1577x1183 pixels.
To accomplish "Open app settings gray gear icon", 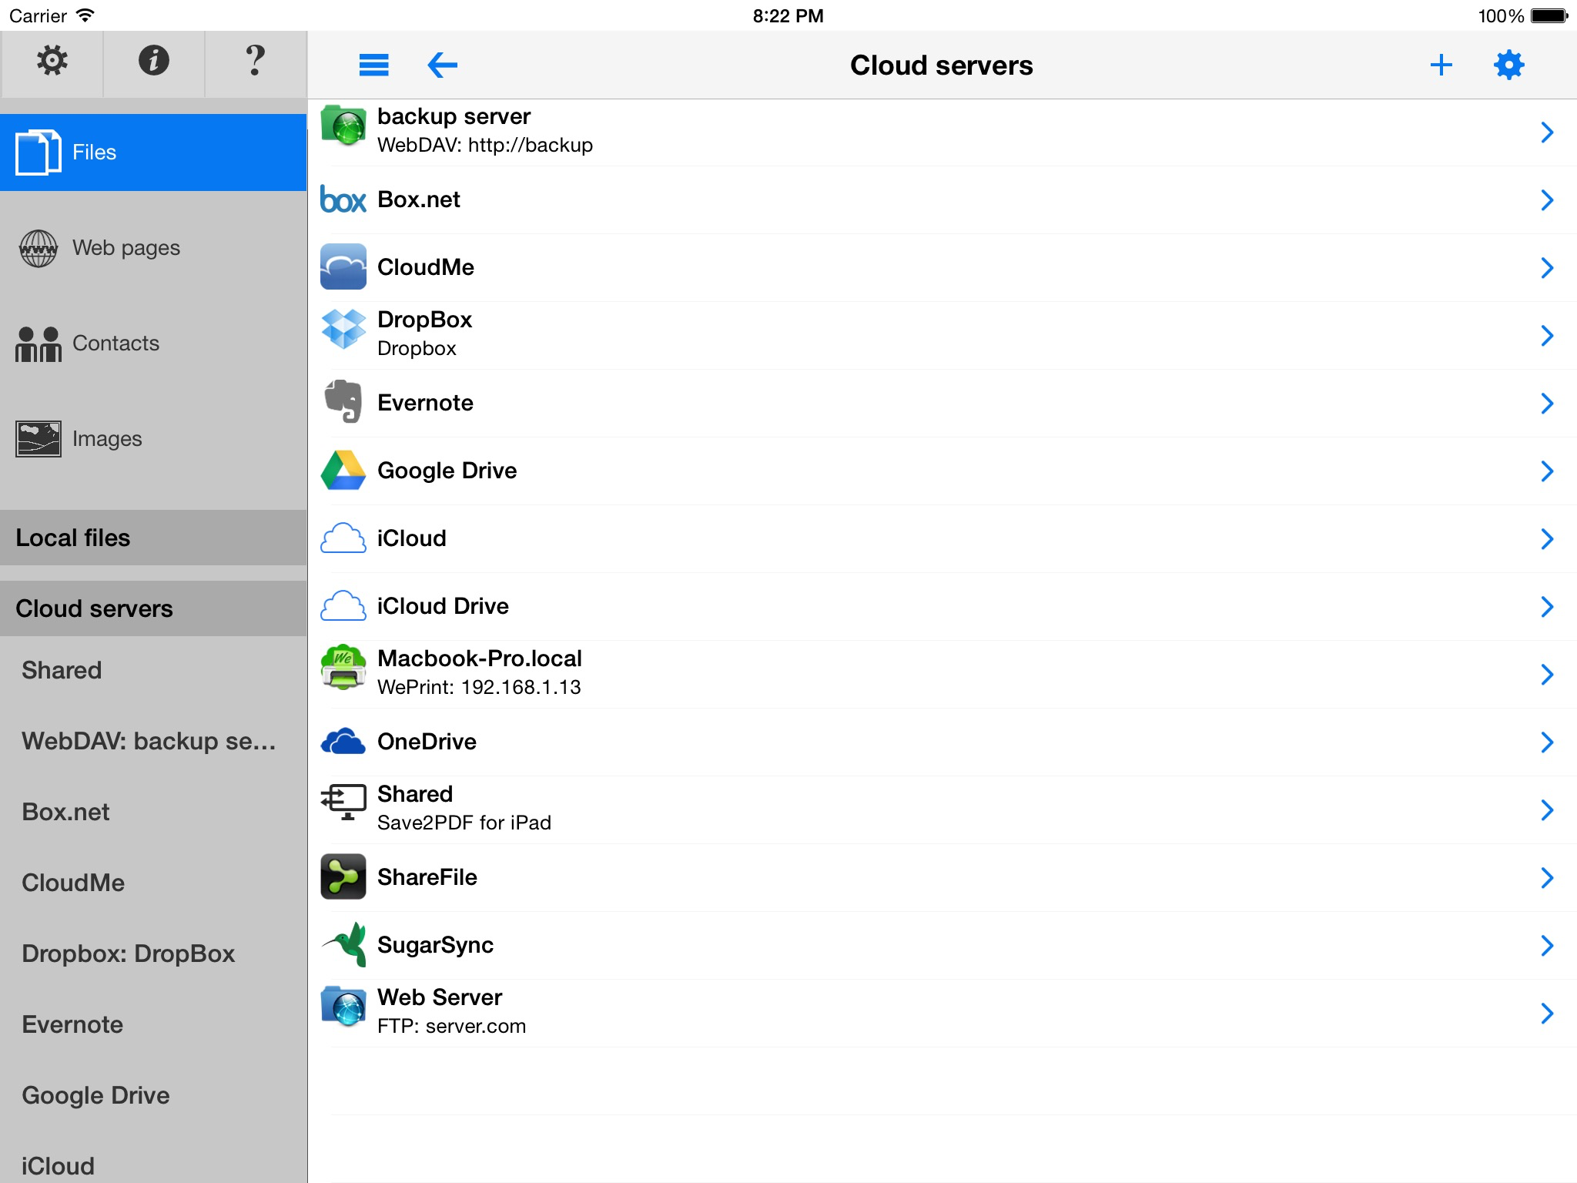I will pos(52,61).
